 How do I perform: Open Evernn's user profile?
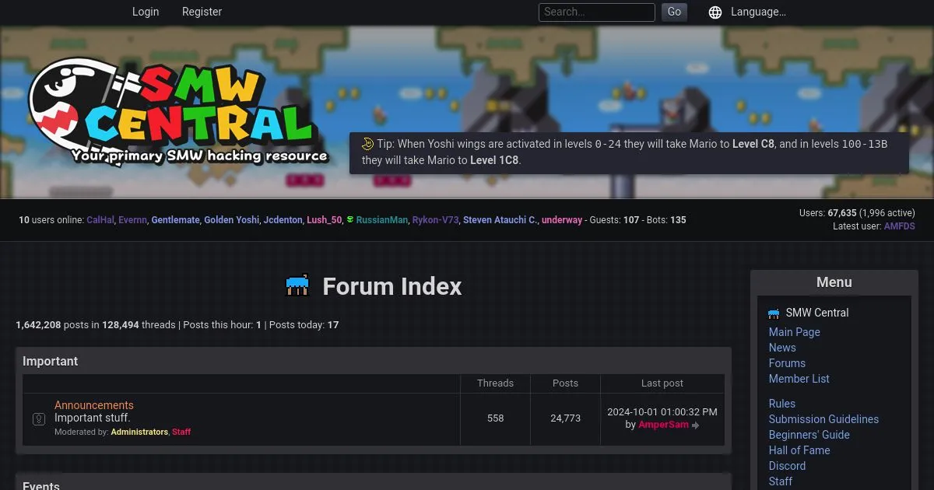(132, 220)
